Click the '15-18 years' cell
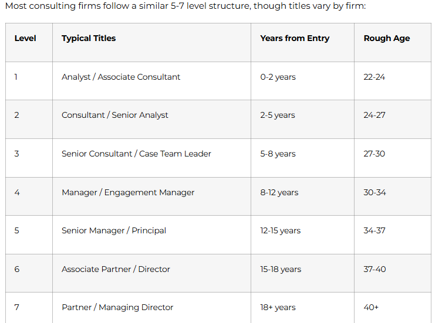Screen dimensions: 442x323 281,269
